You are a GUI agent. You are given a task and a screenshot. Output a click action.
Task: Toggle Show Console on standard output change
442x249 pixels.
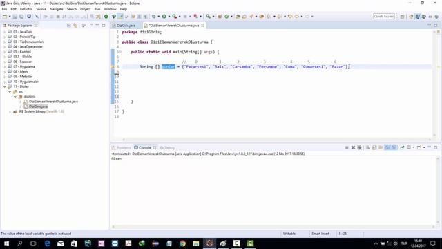point(387,147)
